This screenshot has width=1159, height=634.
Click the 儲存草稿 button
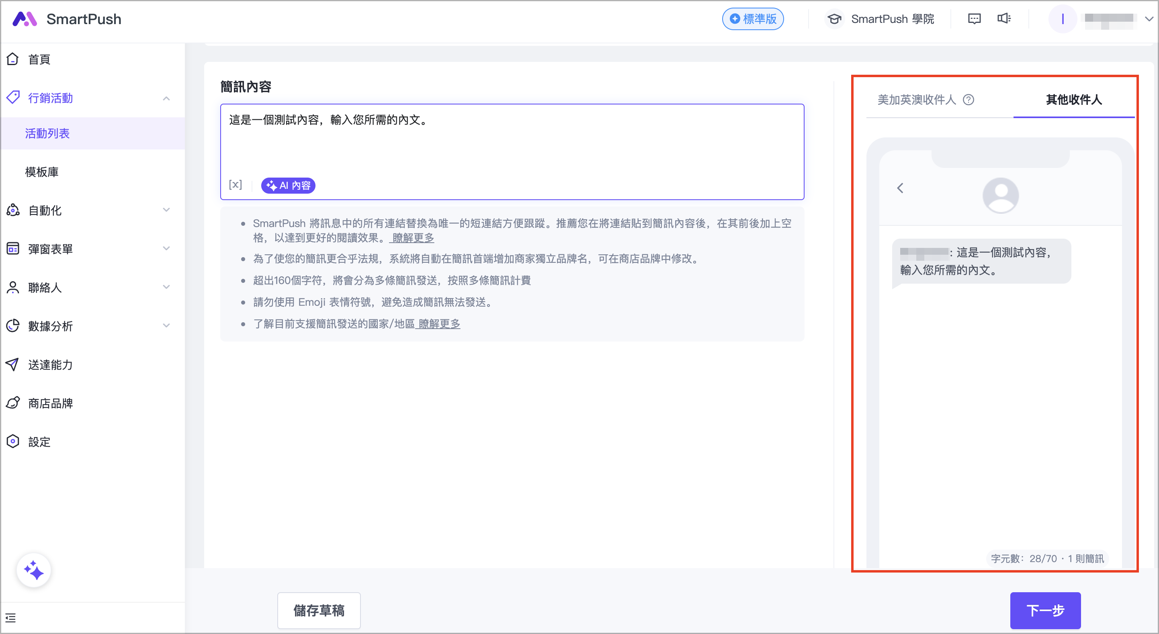pyautogui.click(x=319, y=610)
